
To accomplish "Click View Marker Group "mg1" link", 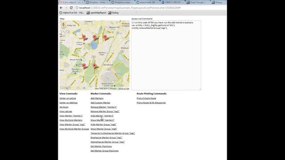I will [x=72, y=124].
